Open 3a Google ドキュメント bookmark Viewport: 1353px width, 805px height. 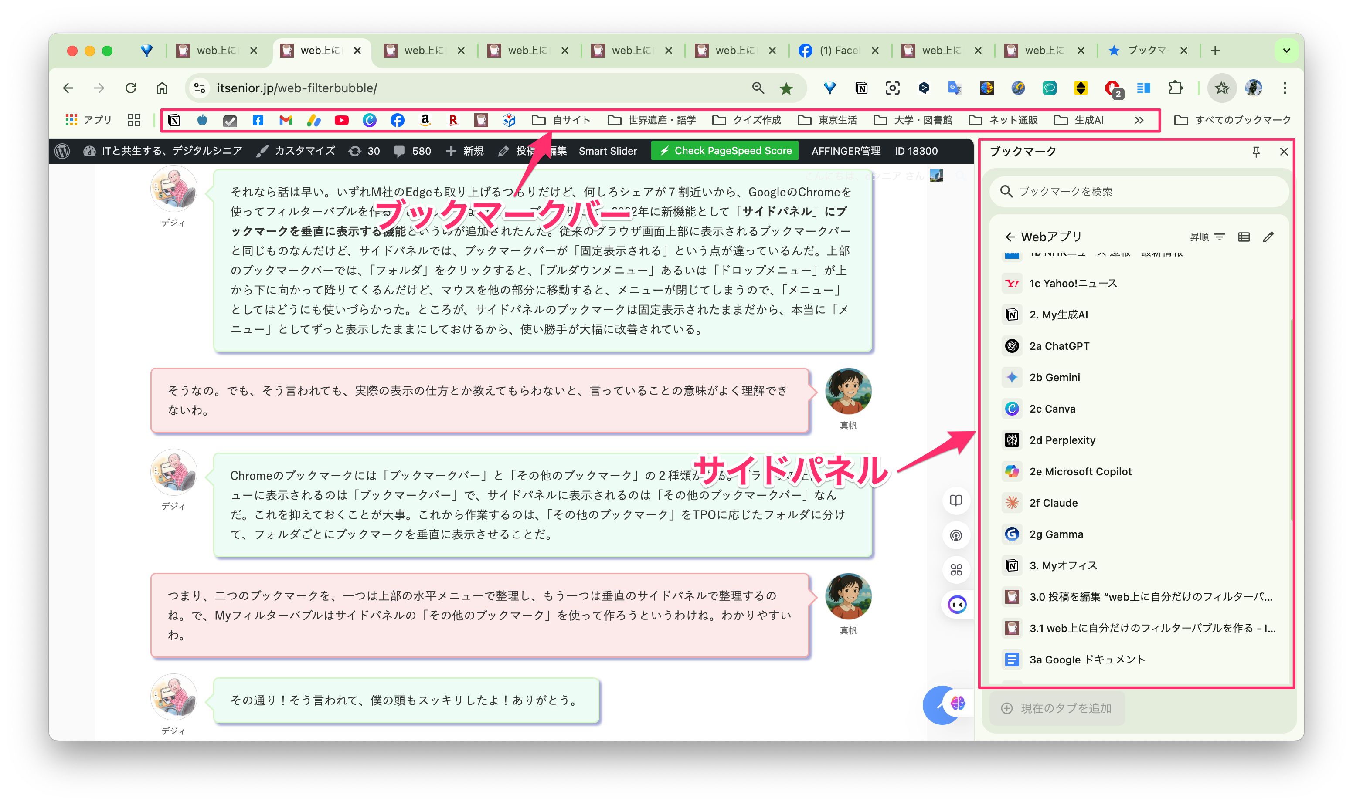pyautogui.click(x=1139, y=660)
